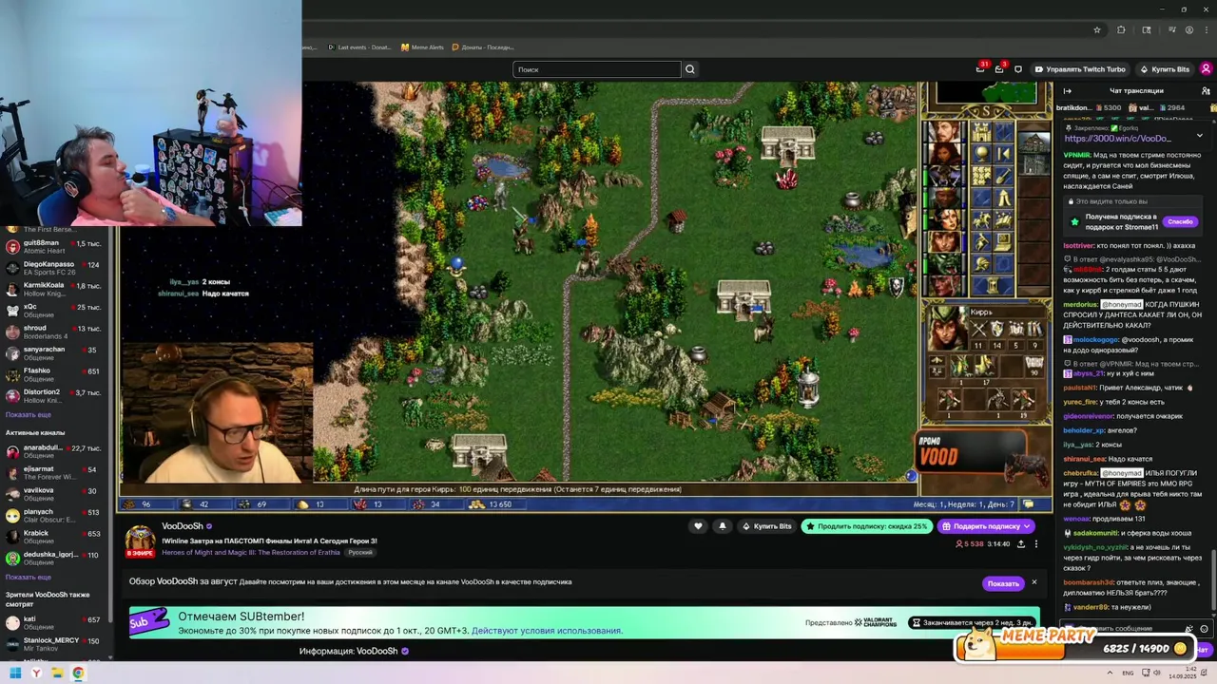The height and width of the screenshot is (684, 1217).
Task: Select the first town in the town list
Action: tap(1034, 142)
